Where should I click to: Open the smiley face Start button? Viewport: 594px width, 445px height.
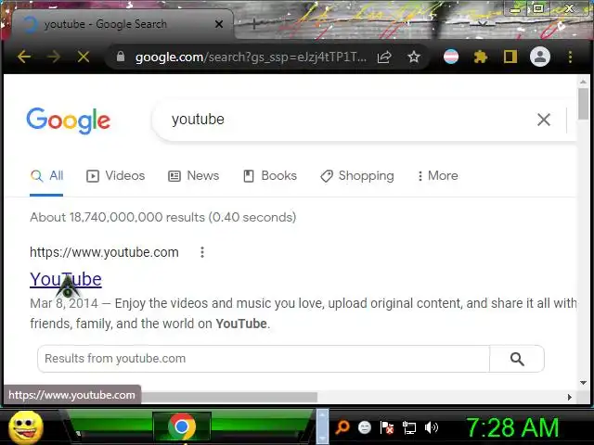(x=26, y=427)
